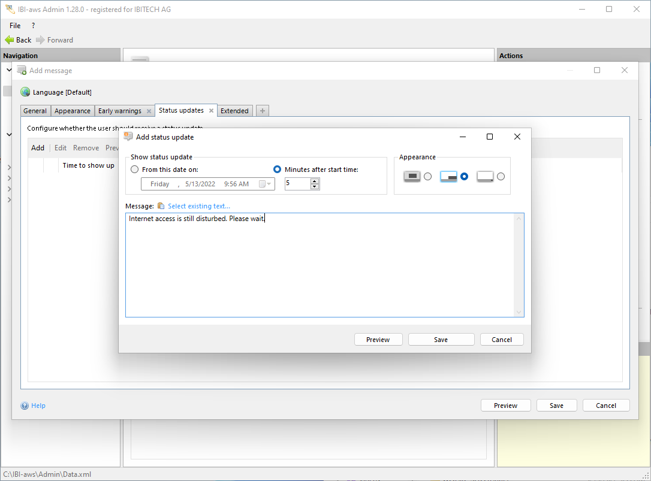Close the Status updates tab with x
The width and height of the screenshot is (651, 481).
(x=211, y=111)
